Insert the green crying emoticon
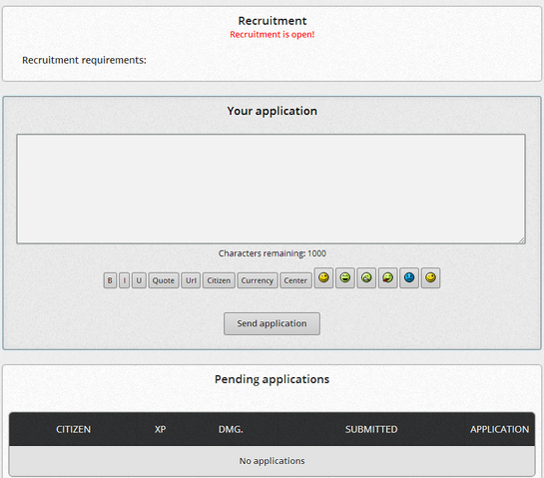 click(366, 277)
